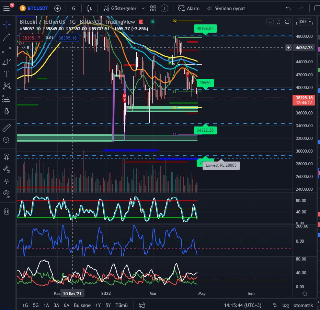
Task: Open the indicator templates grid icon
Action: 153,8
